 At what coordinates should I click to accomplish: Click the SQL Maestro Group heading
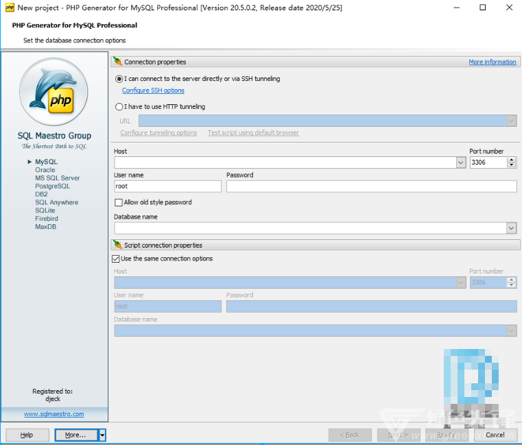(x=54, y=136)
